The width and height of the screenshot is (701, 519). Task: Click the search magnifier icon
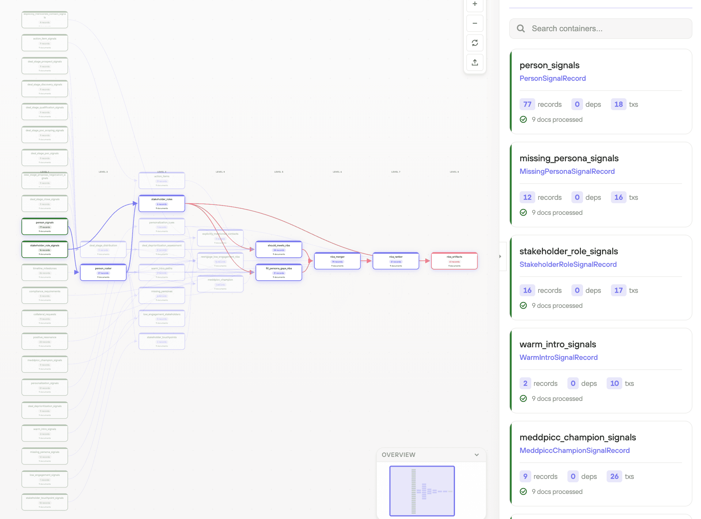click(x=521, y=28)
